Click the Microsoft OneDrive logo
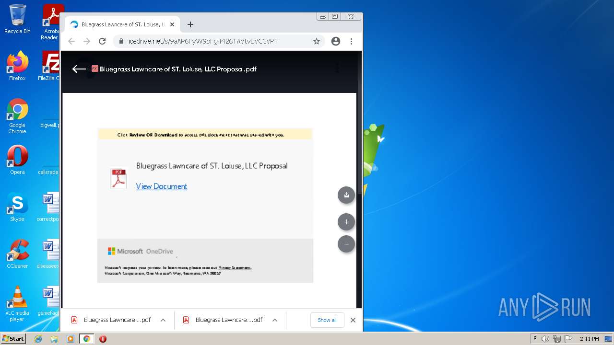Screen dimensions: 614x345 (x=140, y=251)
